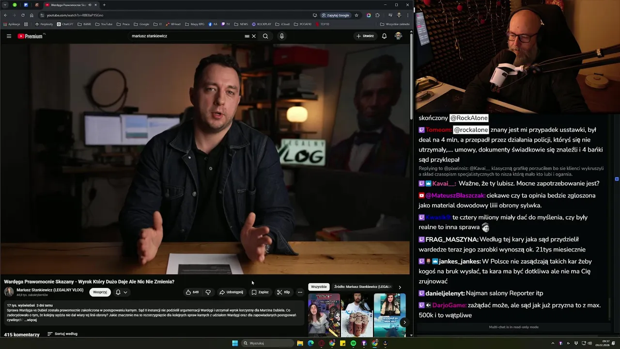Open Mariusz Stankiewicz (LEGALNY VLOG) channel link
This screenshot has width=620, height=349.
[x=50, y=290]
